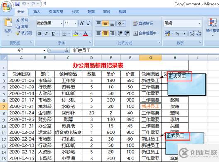Viewport: 219px width, 162px height.
Task: Open the 剪贴板 group dialog launcher
Action: coord(32,42)
